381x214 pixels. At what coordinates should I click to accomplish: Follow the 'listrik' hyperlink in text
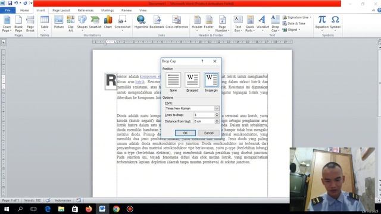140,82
